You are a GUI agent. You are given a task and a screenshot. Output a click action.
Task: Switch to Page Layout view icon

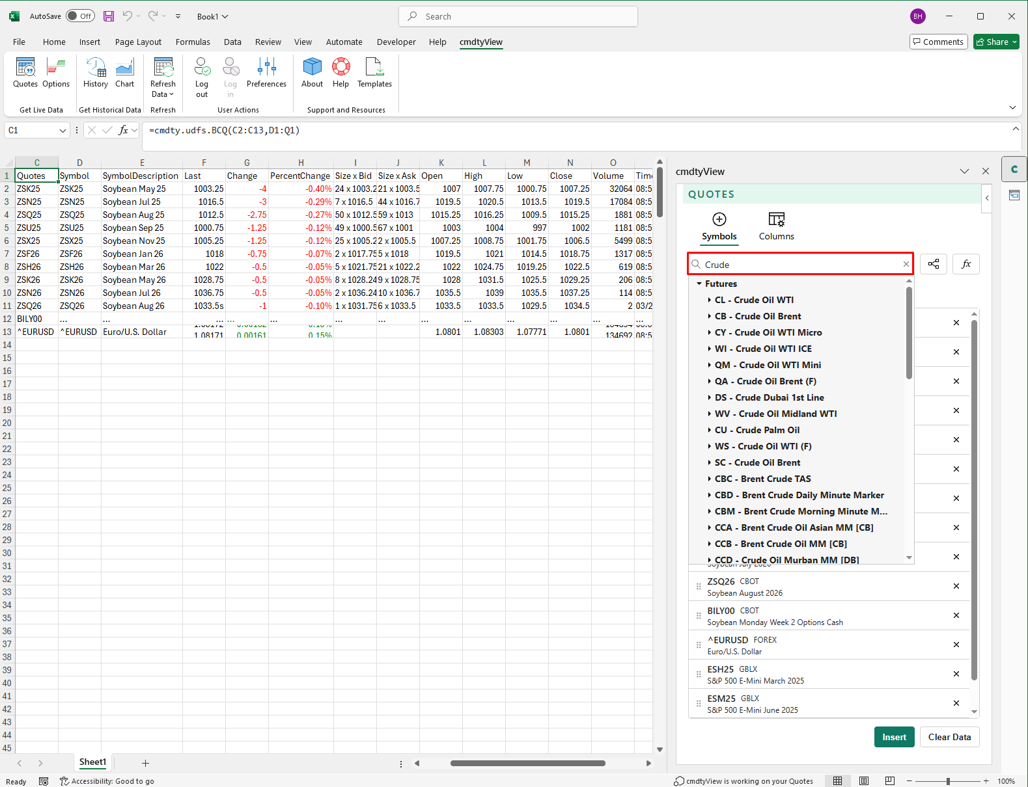click(864, 780)
